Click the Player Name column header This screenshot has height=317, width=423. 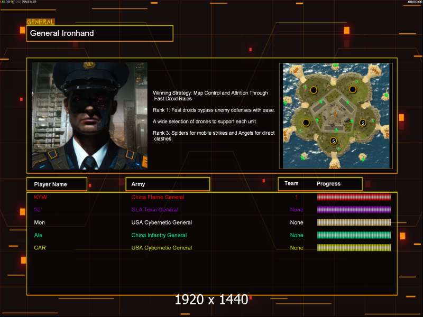click(57, 184)
